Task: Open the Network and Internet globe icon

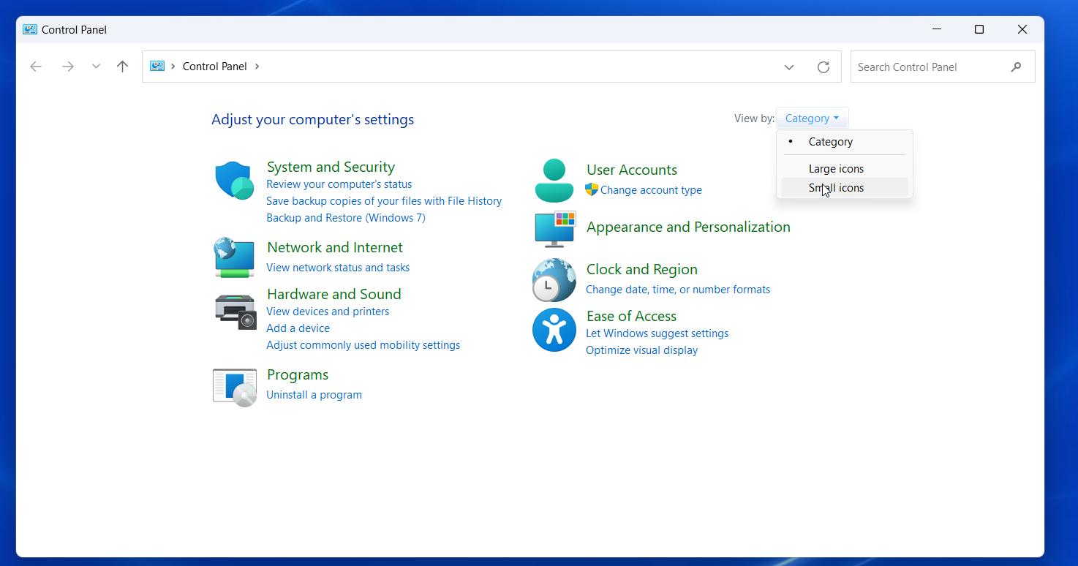Action: coord(234,257)
